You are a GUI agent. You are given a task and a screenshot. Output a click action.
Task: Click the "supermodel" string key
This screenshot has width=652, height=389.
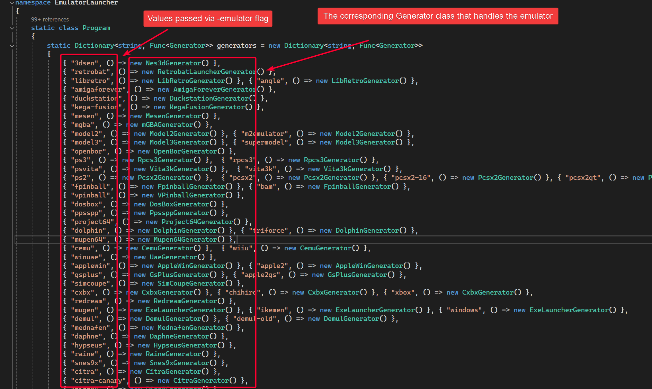point(265,142)
